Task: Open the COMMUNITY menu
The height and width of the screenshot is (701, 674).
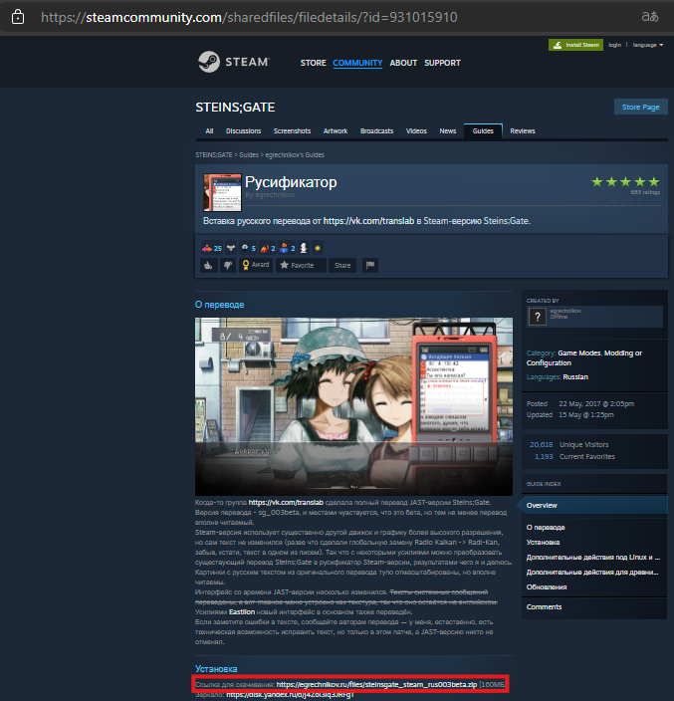Action: click(x=357, y=63)
